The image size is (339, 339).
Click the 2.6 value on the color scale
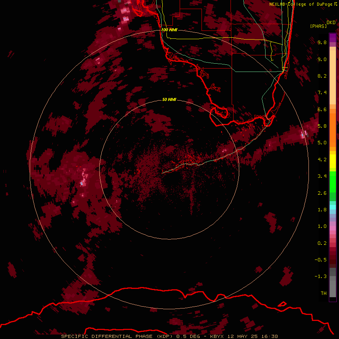(322, 193)
